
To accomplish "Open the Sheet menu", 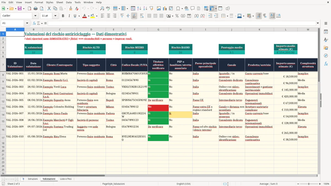I will pos(60,2).
